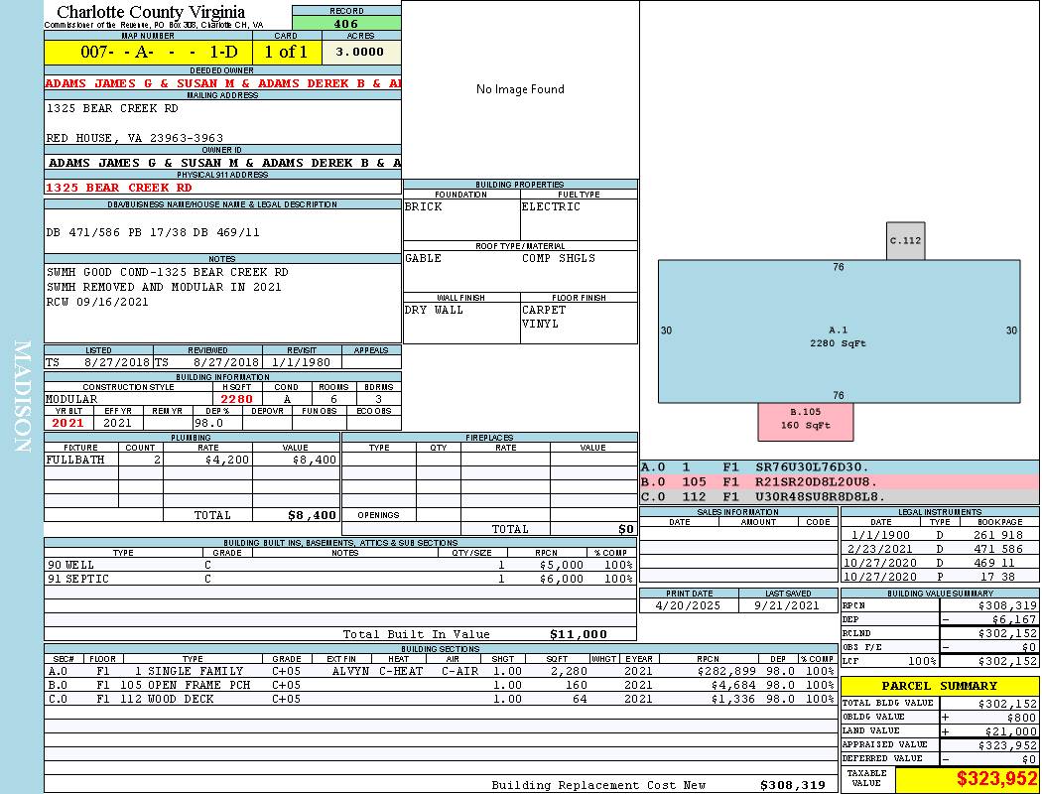Click the RCLND value $302,152
Image resolution: width=1042 pixels, height=794 pixels.
click(1007, 633)
